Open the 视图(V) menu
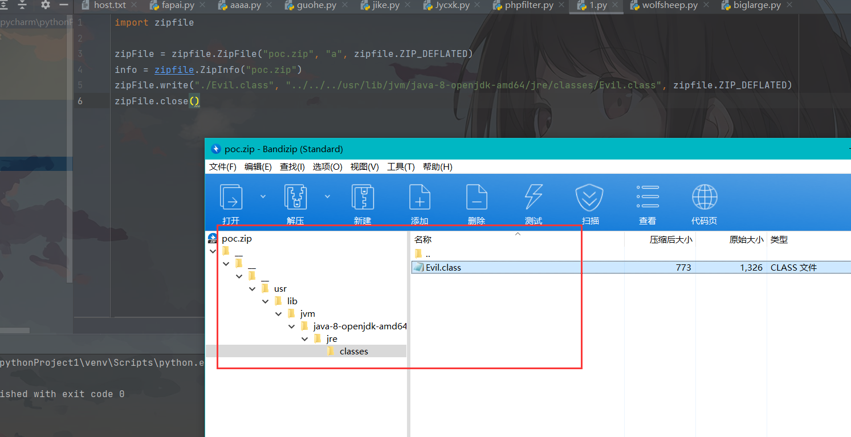This screenshot has height=437, width=851. tap(364, 167)
